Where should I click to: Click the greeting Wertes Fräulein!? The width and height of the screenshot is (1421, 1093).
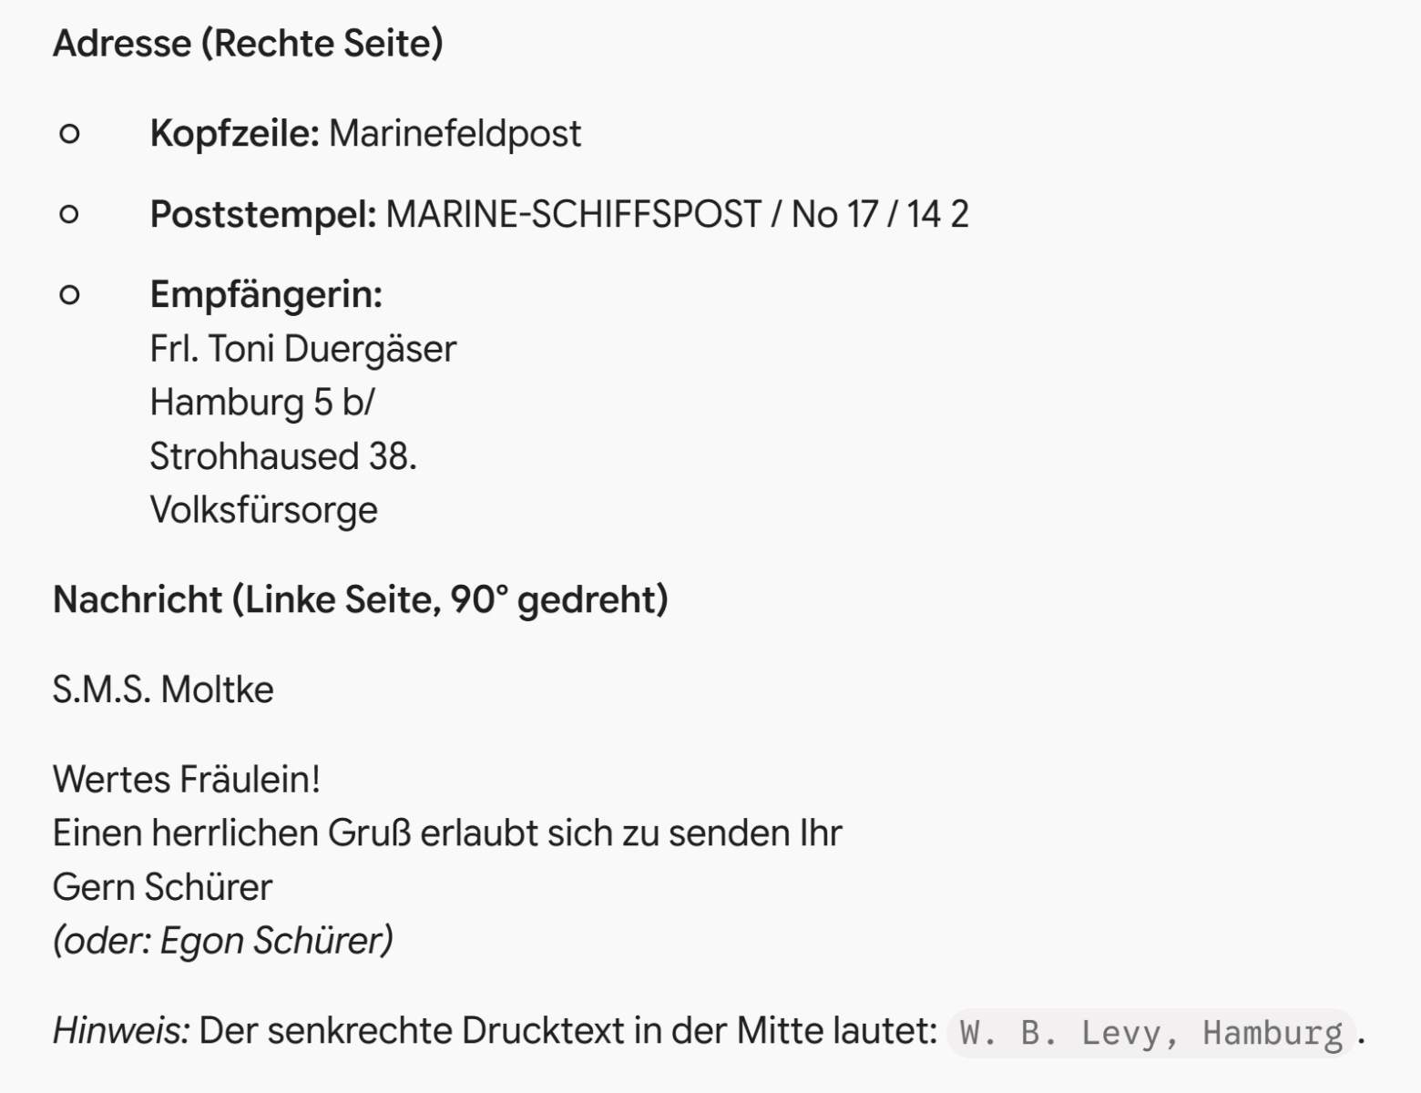187,780
